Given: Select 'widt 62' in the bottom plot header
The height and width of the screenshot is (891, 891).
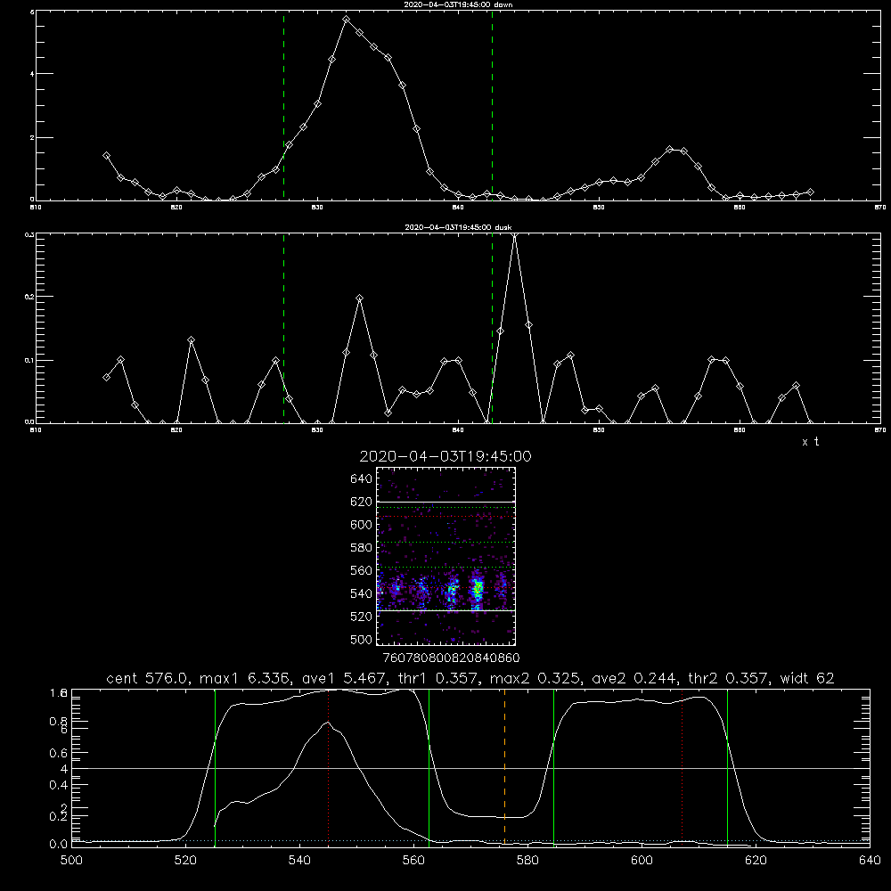Looking at the screenshot, I should coord(807,678).
